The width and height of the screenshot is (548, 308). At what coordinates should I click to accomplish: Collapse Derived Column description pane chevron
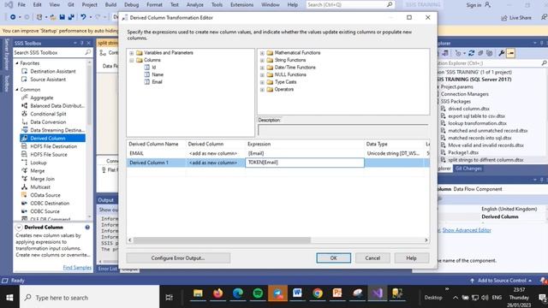point(19,228)
